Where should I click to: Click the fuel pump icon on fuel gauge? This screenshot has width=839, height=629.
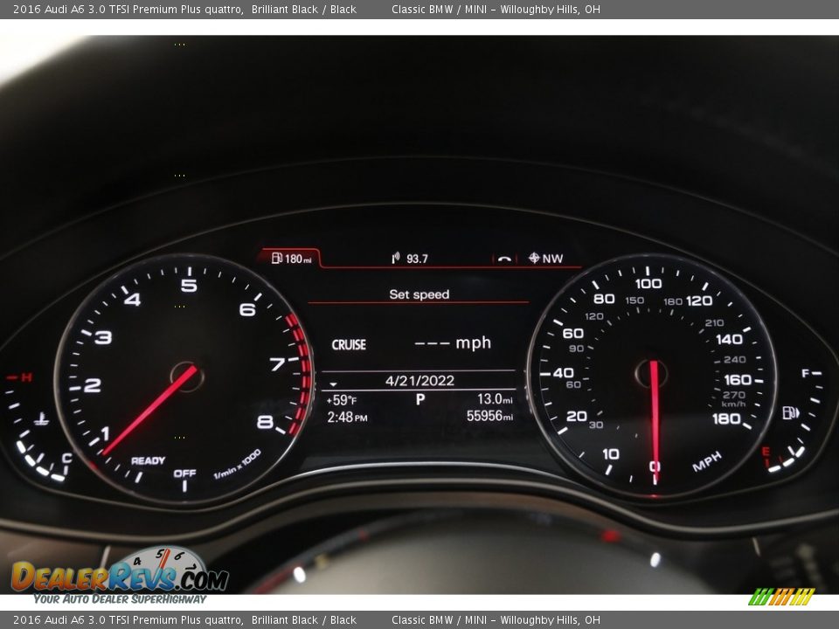(791, 413)
